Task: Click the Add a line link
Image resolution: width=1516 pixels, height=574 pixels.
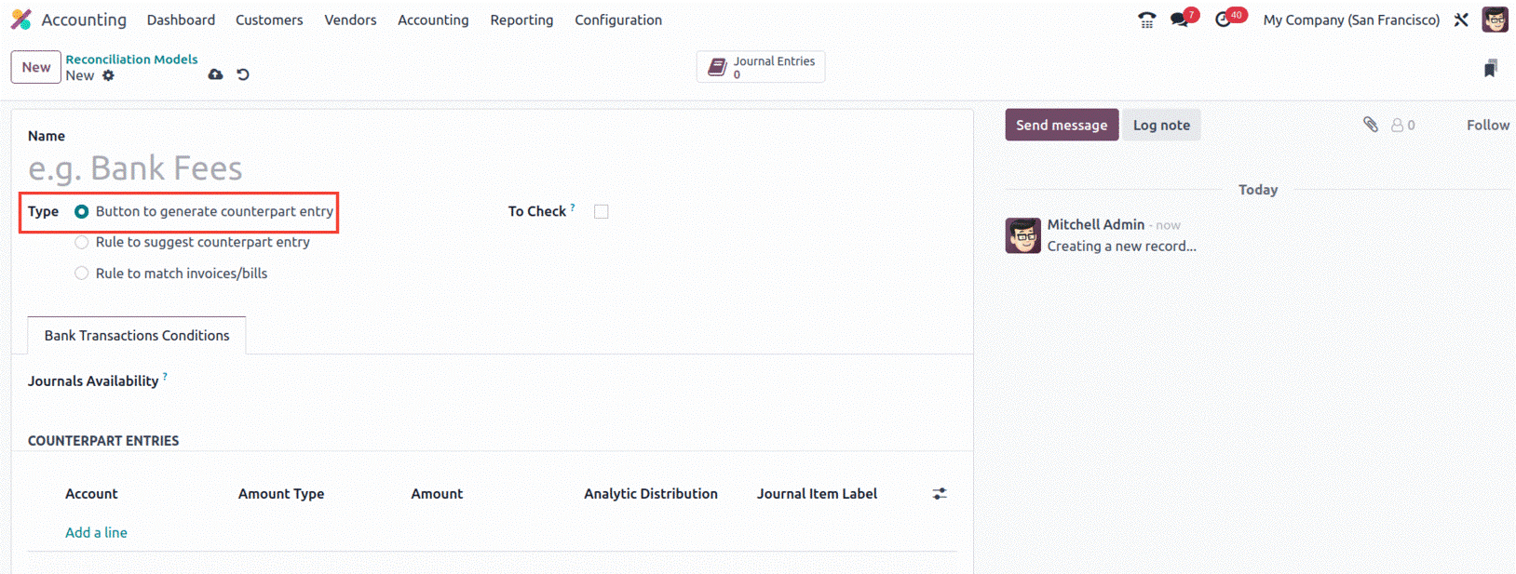Action: click(96, 532)
